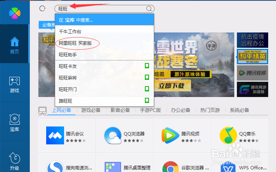Click the 腾讯视频 app icon
The image size is (276, 172).
(170, 135)
